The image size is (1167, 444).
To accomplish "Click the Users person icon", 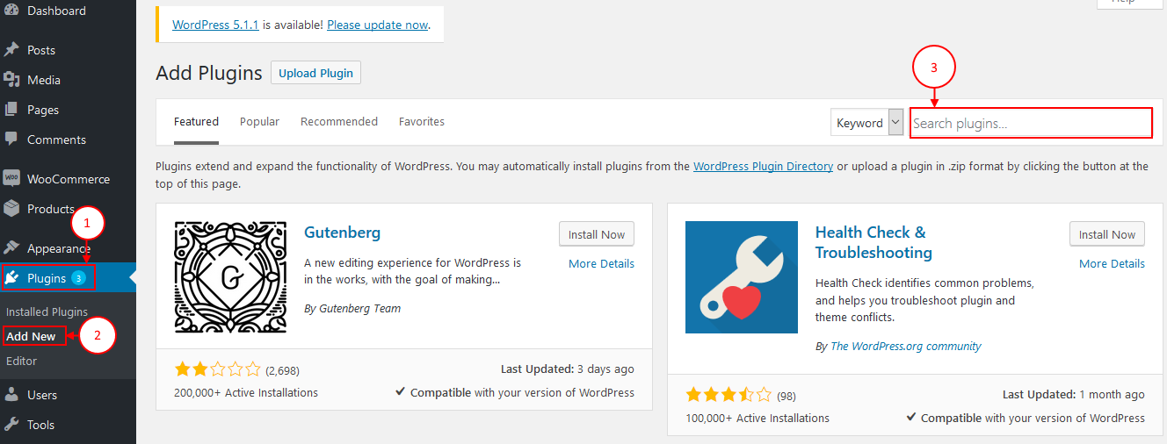I will click(11, 395).
